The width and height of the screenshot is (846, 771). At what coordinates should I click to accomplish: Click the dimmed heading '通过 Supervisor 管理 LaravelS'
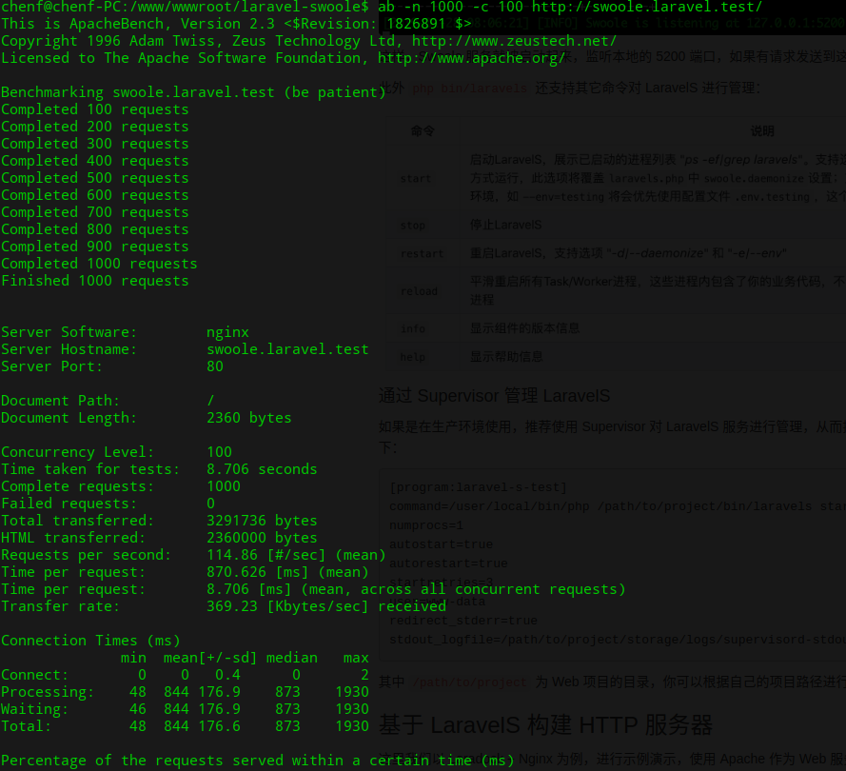(x=494, y=396)
